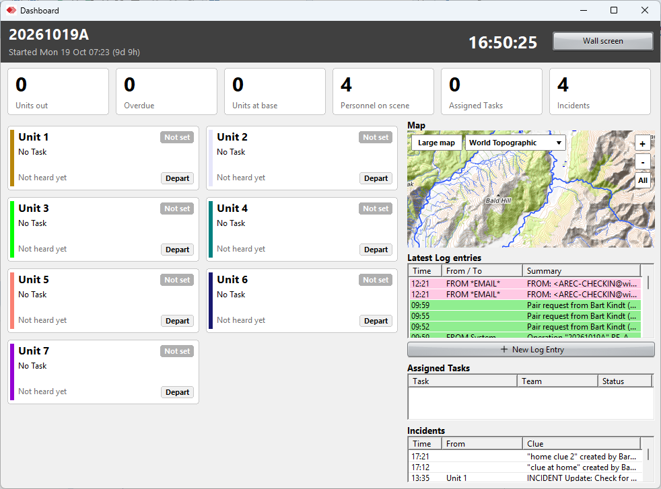Sort log entries by Summary header
The image size is (661, 489).
click(582, 271)
